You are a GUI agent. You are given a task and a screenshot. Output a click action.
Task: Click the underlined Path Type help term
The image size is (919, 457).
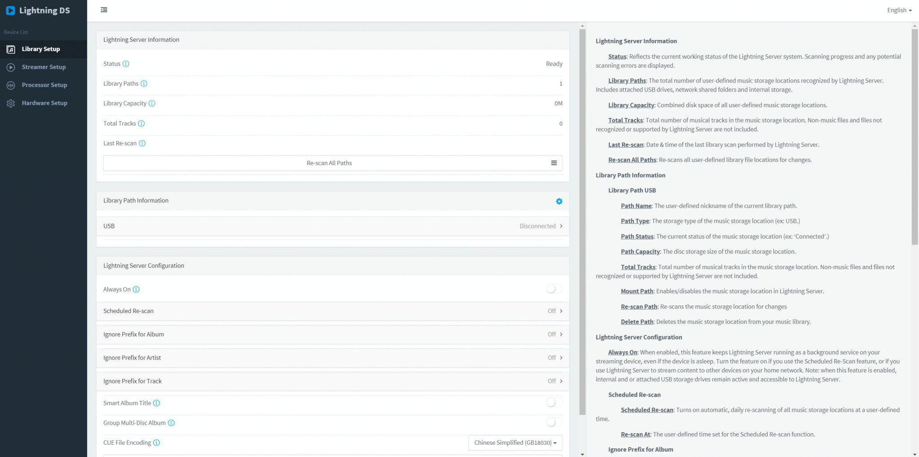click(635, 221)
